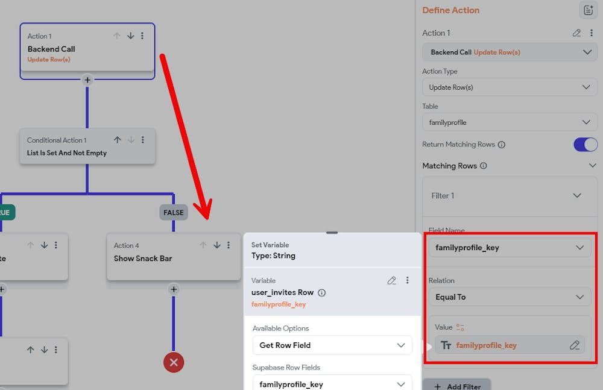
Task: Click the notes icon beside Define Action
Action: coord(588,10)
